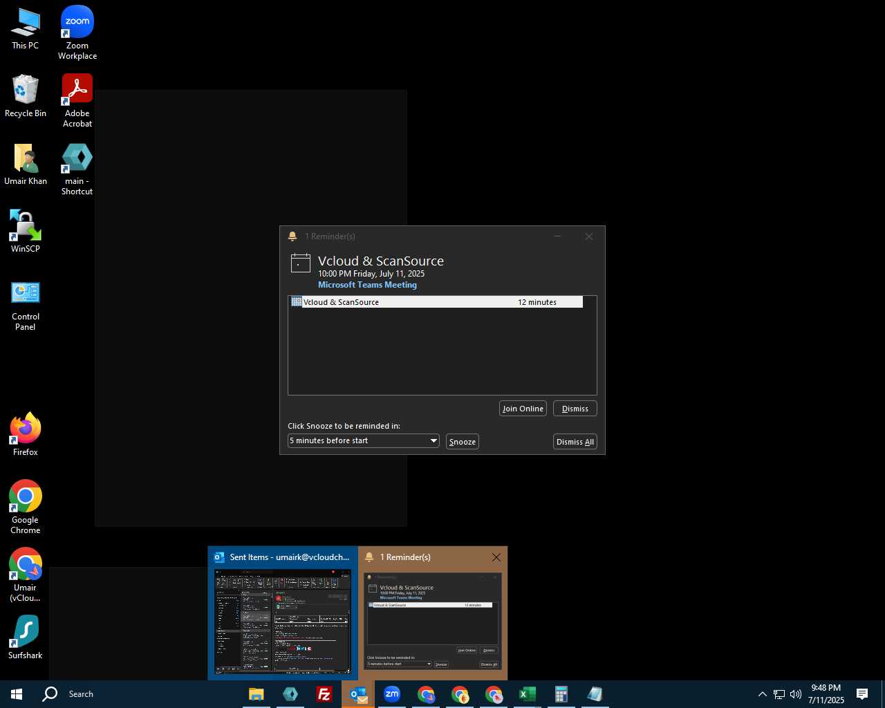The width and height of the screenshot is (885, 708).
Task: Launch Surfshark from desktop
Action: [x=26, y=637]
